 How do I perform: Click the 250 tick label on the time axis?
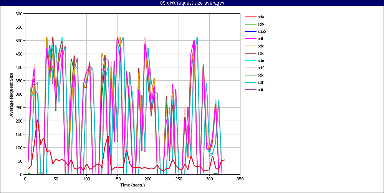179,179
